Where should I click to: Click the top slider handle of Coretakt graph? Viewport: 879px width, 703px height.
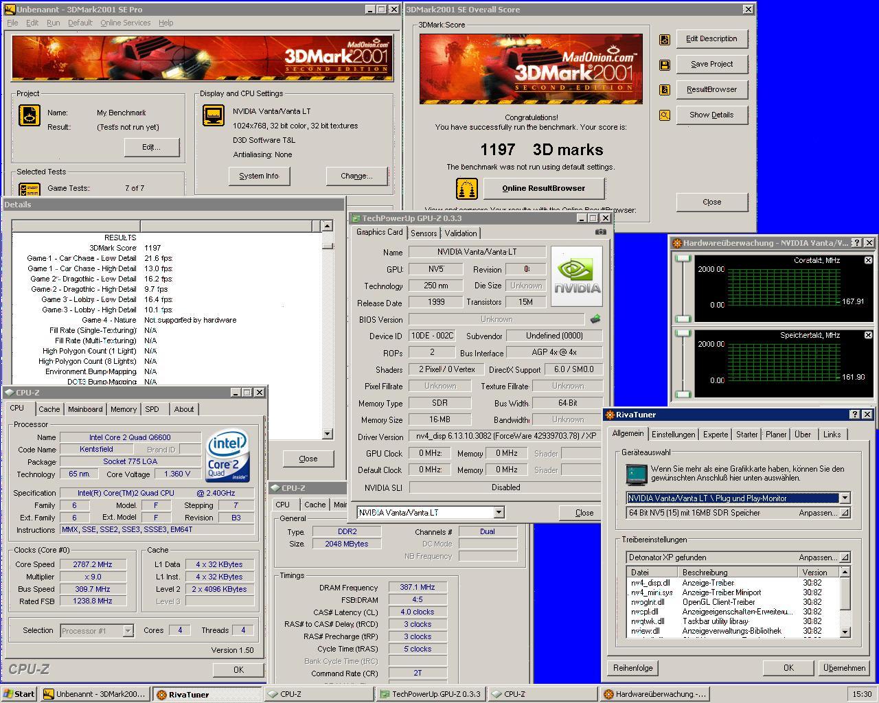click(x=683, y=258)
